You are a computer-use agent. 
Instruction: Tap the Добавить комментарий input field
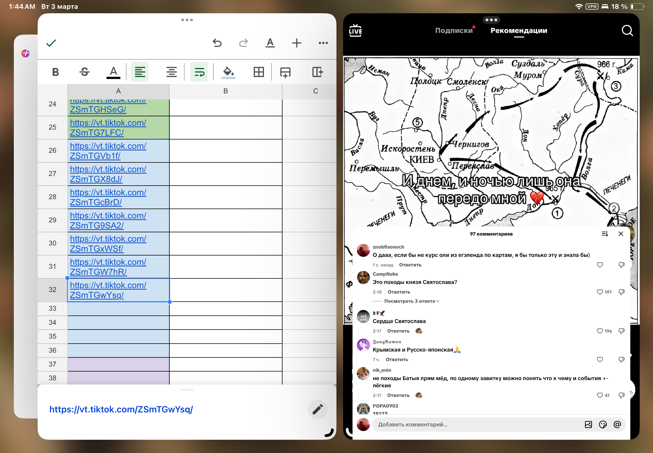tap(478, 424)
